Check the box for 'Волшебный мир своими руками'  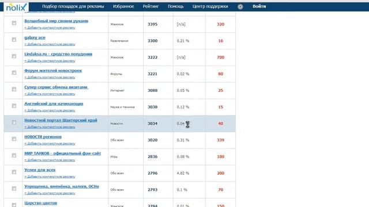pos(14,23)
